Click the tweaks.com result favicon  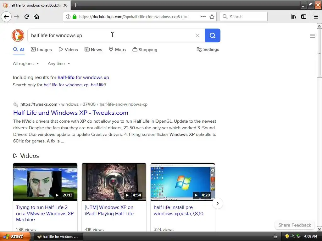(16, 104)
